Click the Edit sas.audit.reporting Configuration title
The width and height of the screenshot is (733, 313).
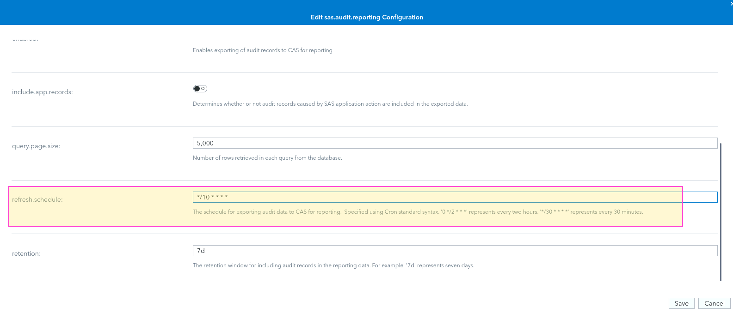[367, 17]
